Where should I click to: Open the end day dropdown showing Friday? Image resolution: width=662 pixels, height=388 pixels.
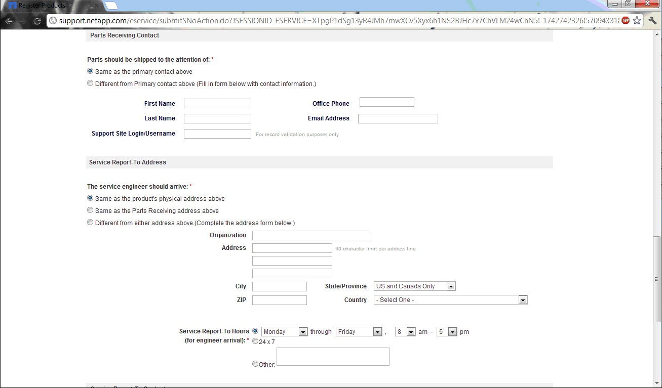[359, 332]
